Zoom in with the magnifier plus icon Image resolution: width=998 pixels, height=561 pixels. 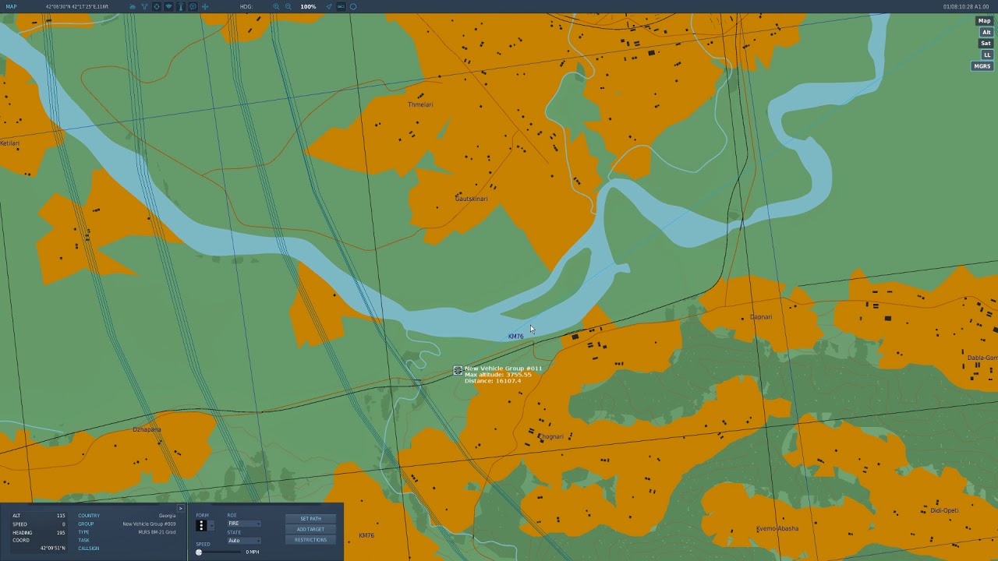pyautogui.click(x=276, y=6)
